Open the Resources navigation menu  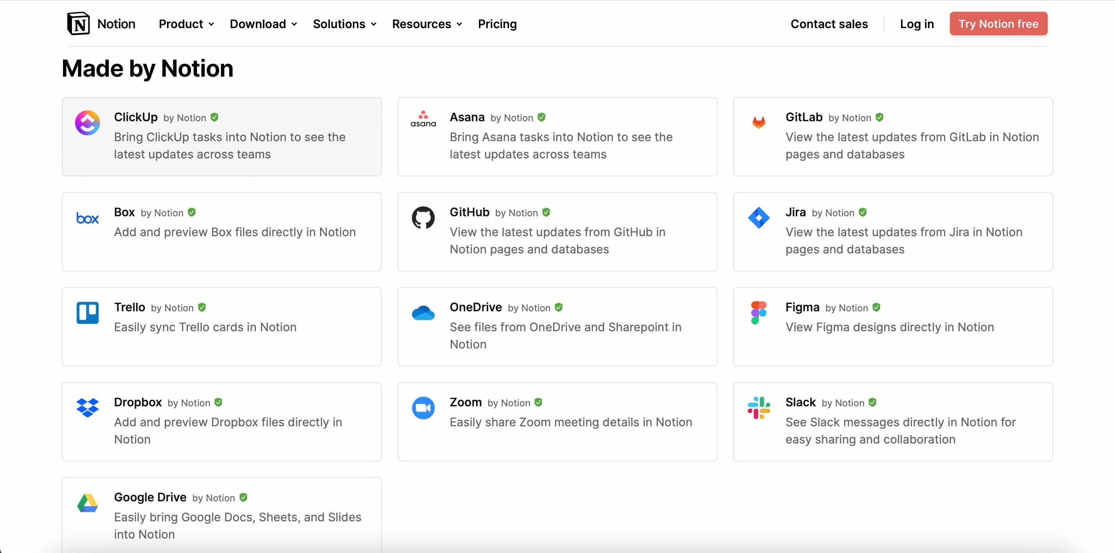(427, 24)
